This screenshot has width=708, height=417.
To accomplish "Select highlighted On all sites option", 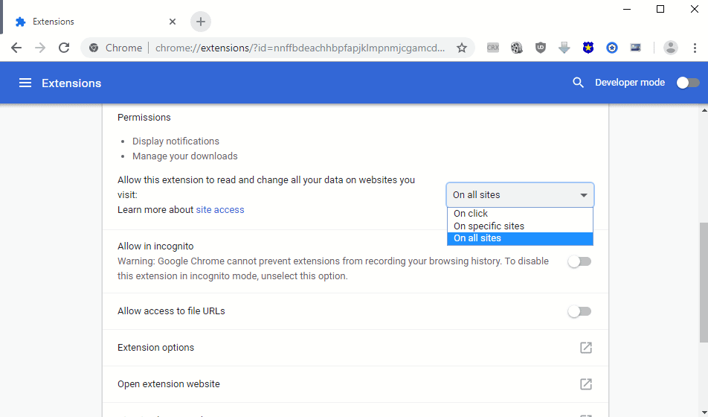I will coord(520,238).
